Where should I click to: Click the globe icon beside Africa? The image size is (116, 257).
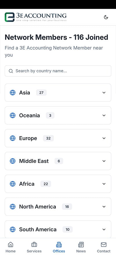(13, 184)
